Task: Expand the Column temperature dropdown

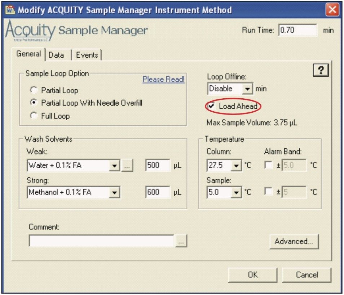Action: 236,165
